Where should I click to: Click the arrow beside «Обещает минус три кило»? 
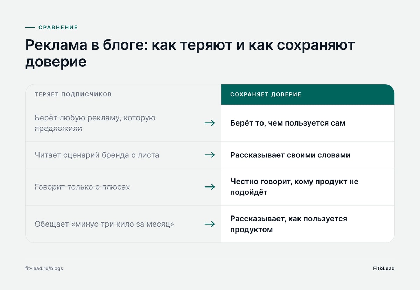[210, 224]
